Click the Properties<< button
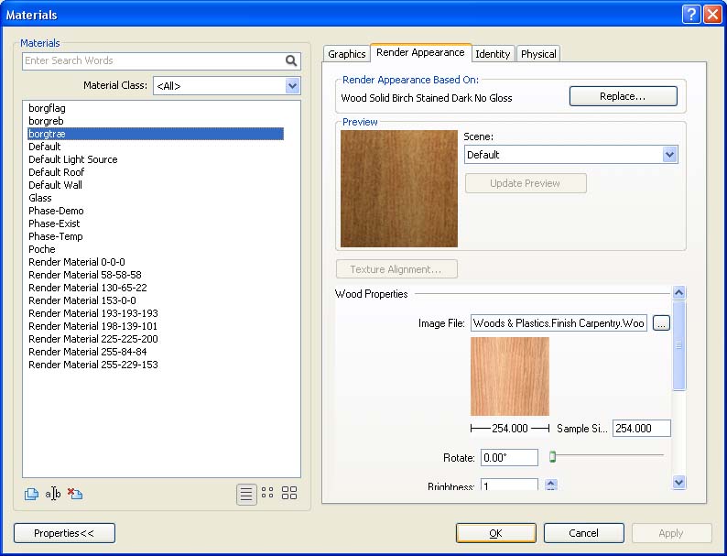The image size is (727, 556). [x=64, y=533]
